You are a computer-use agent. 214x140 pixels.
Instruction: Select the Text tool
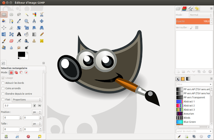19,34
